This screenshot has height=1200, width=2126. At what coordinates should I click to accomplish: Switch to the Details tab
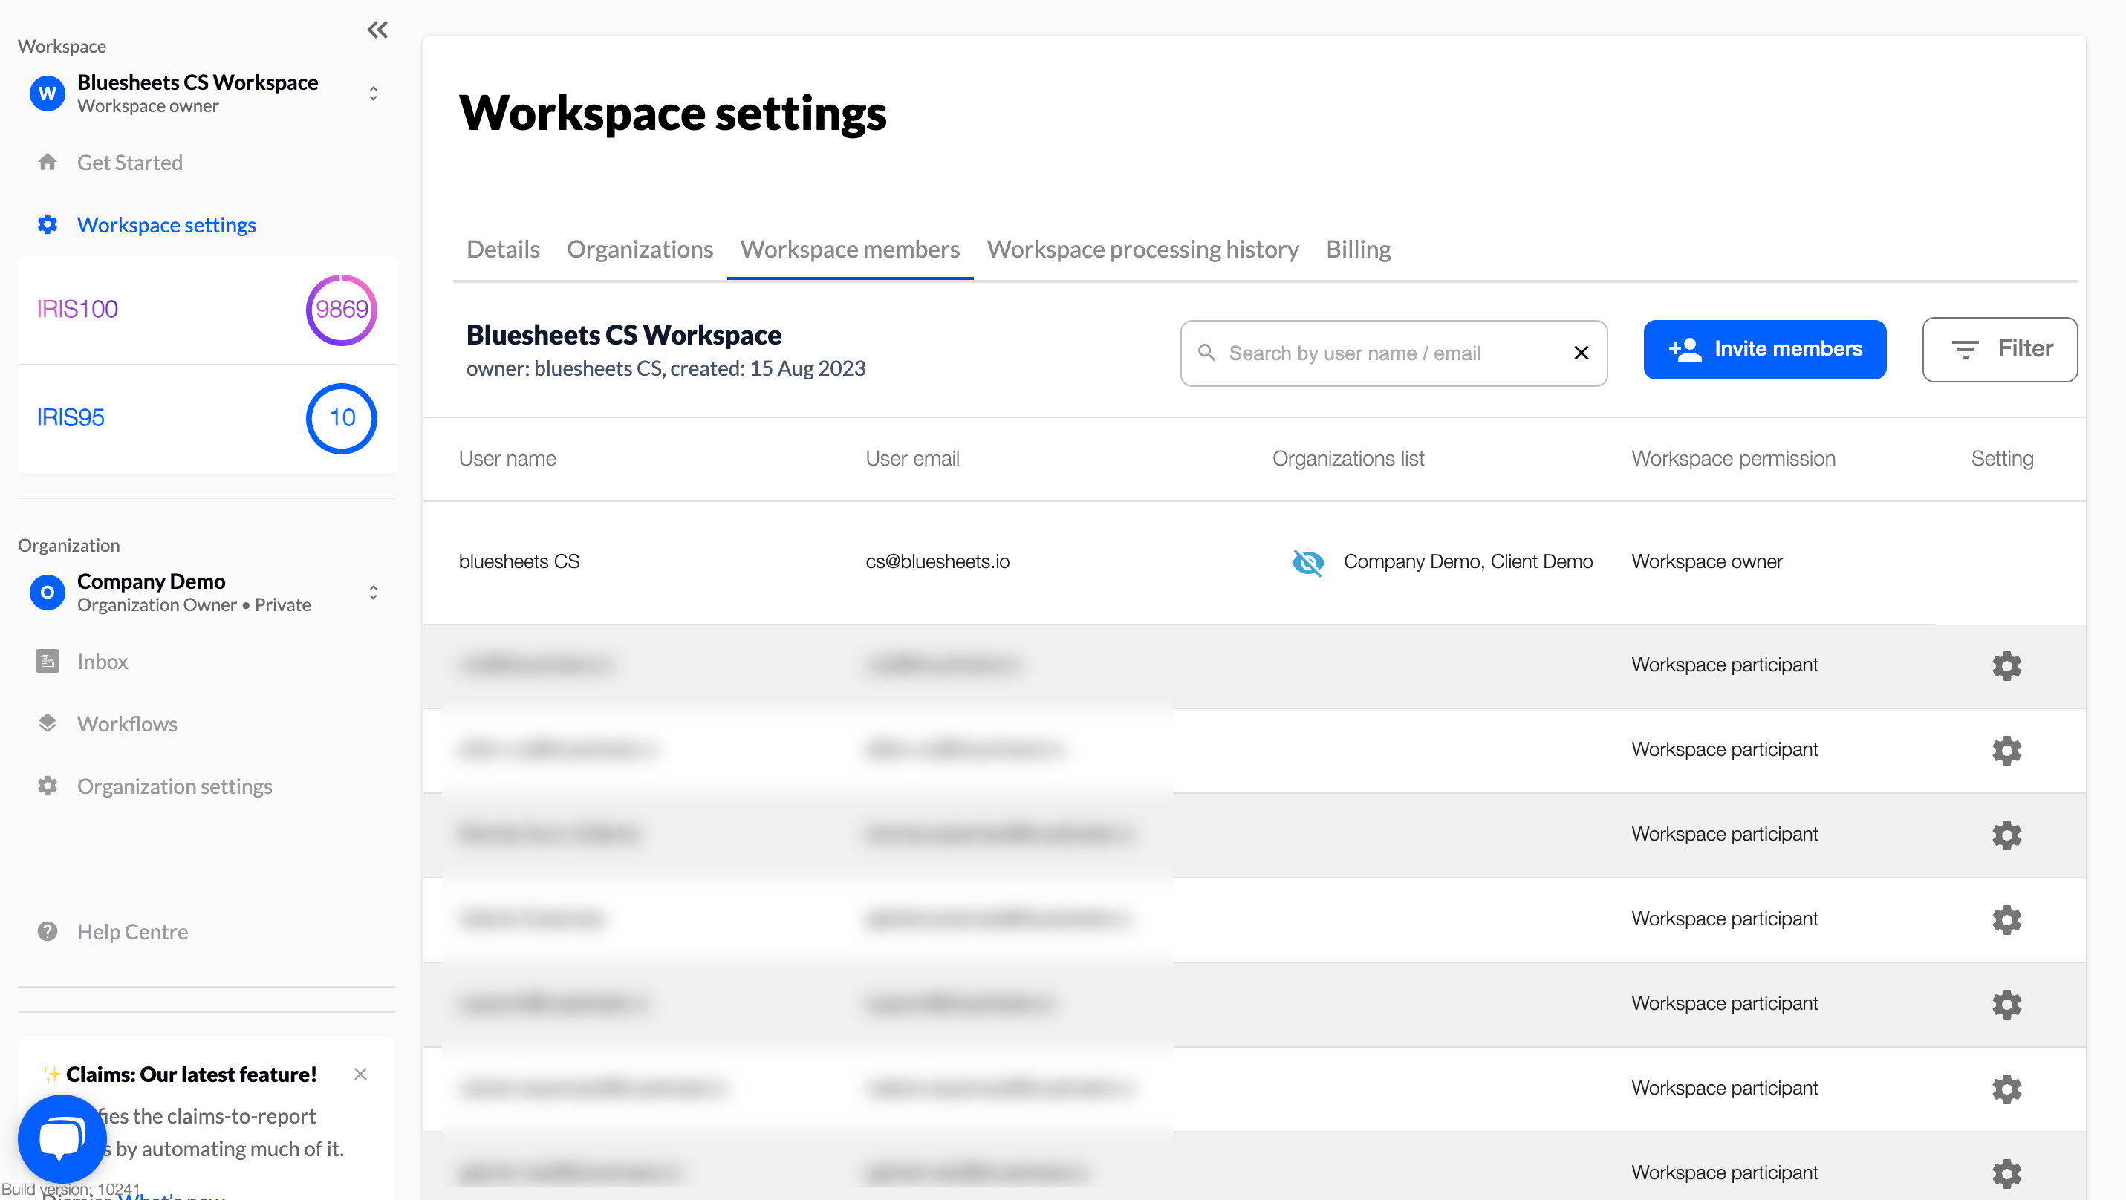click(503, 249)
